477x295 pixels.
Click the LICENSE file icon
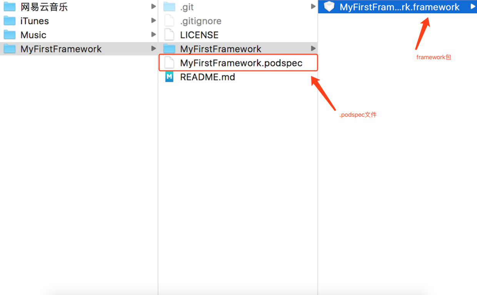click(x=169, y=35)
